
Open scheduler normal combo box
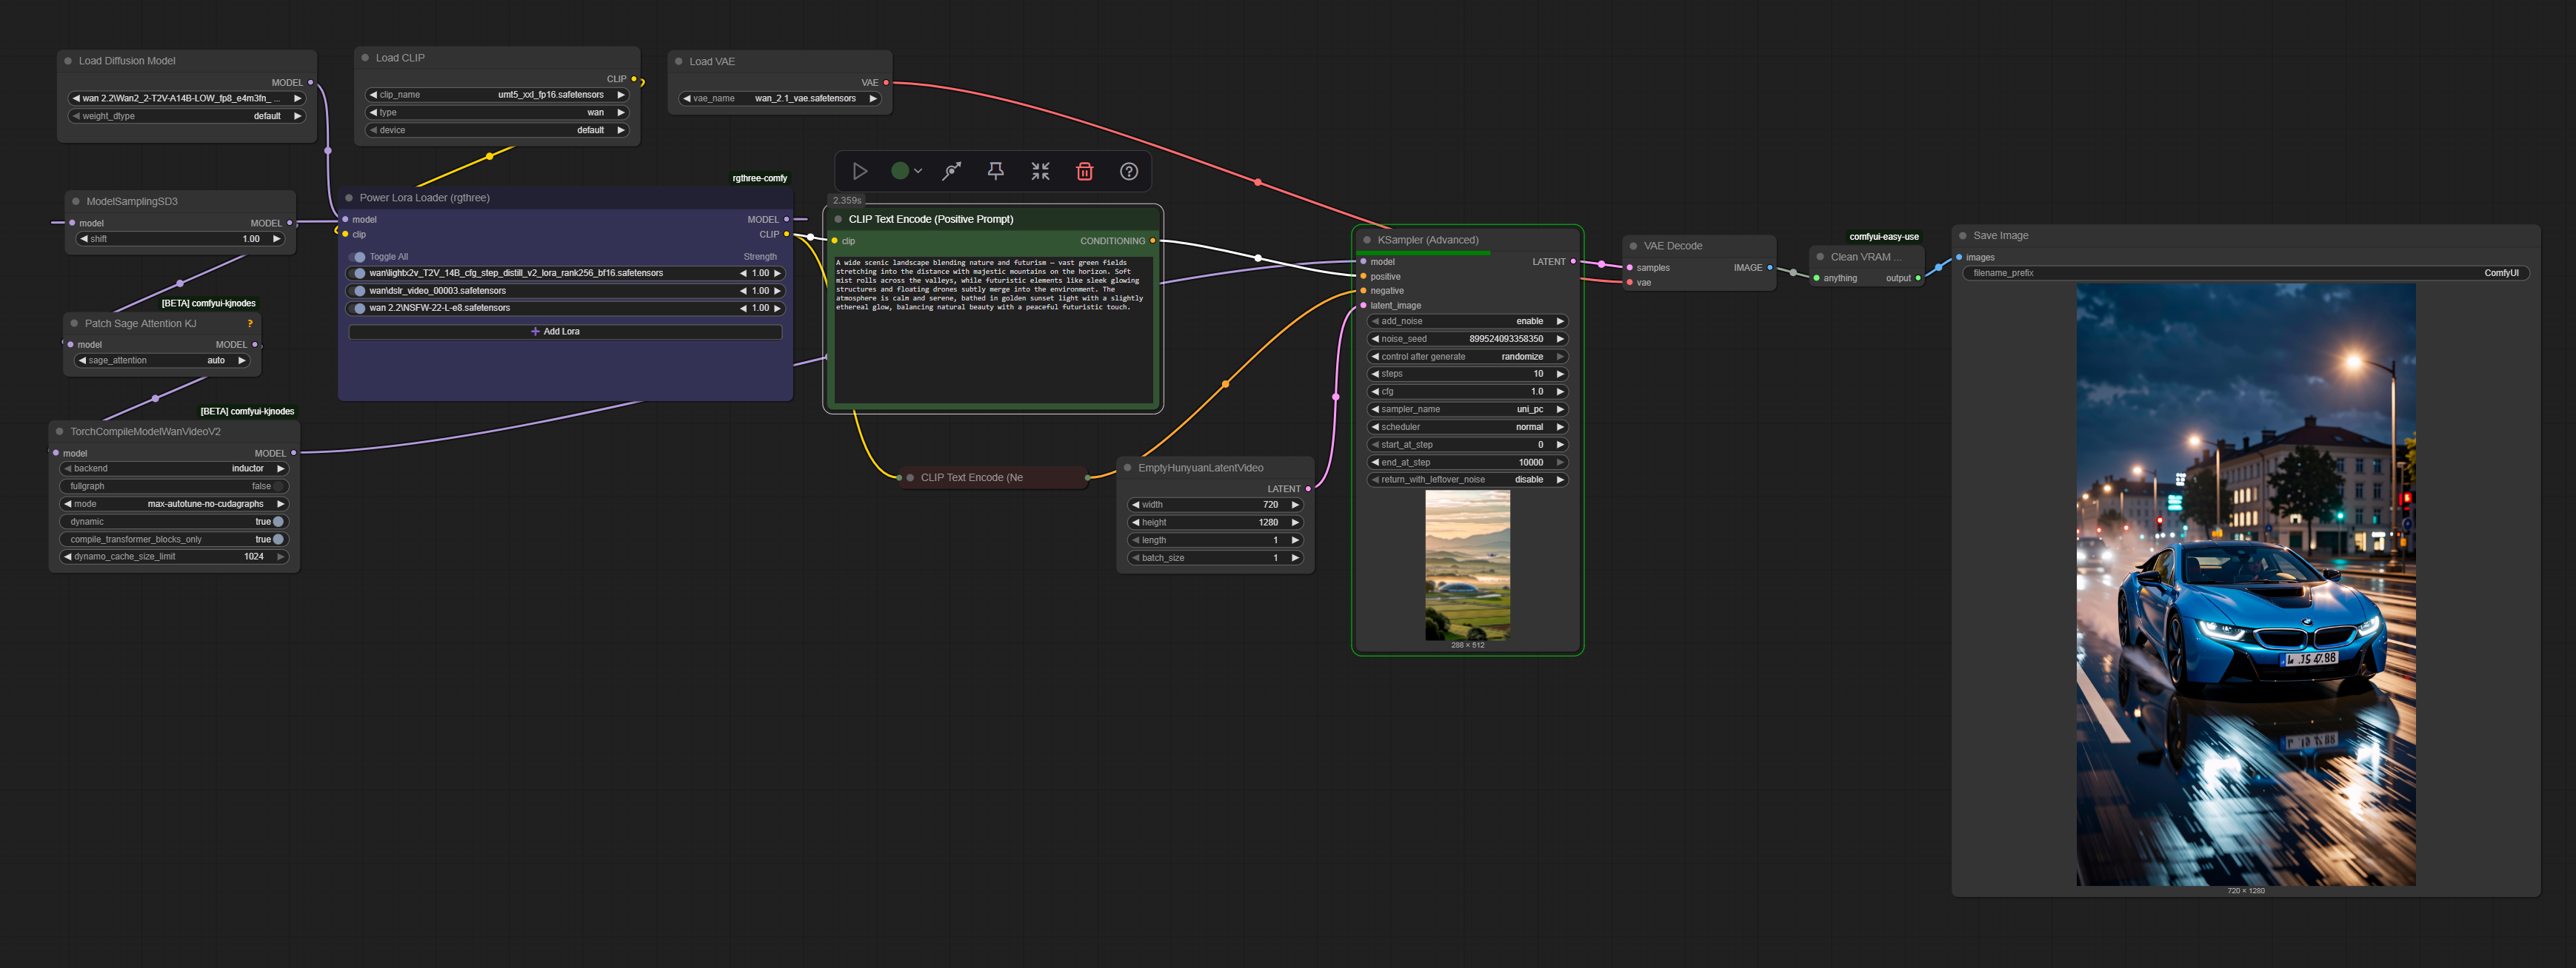tap(1466, 426)
